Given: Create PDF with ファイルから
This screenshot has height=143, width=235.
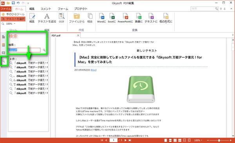Looking at the screenshot, I should (x=77, y=18).
